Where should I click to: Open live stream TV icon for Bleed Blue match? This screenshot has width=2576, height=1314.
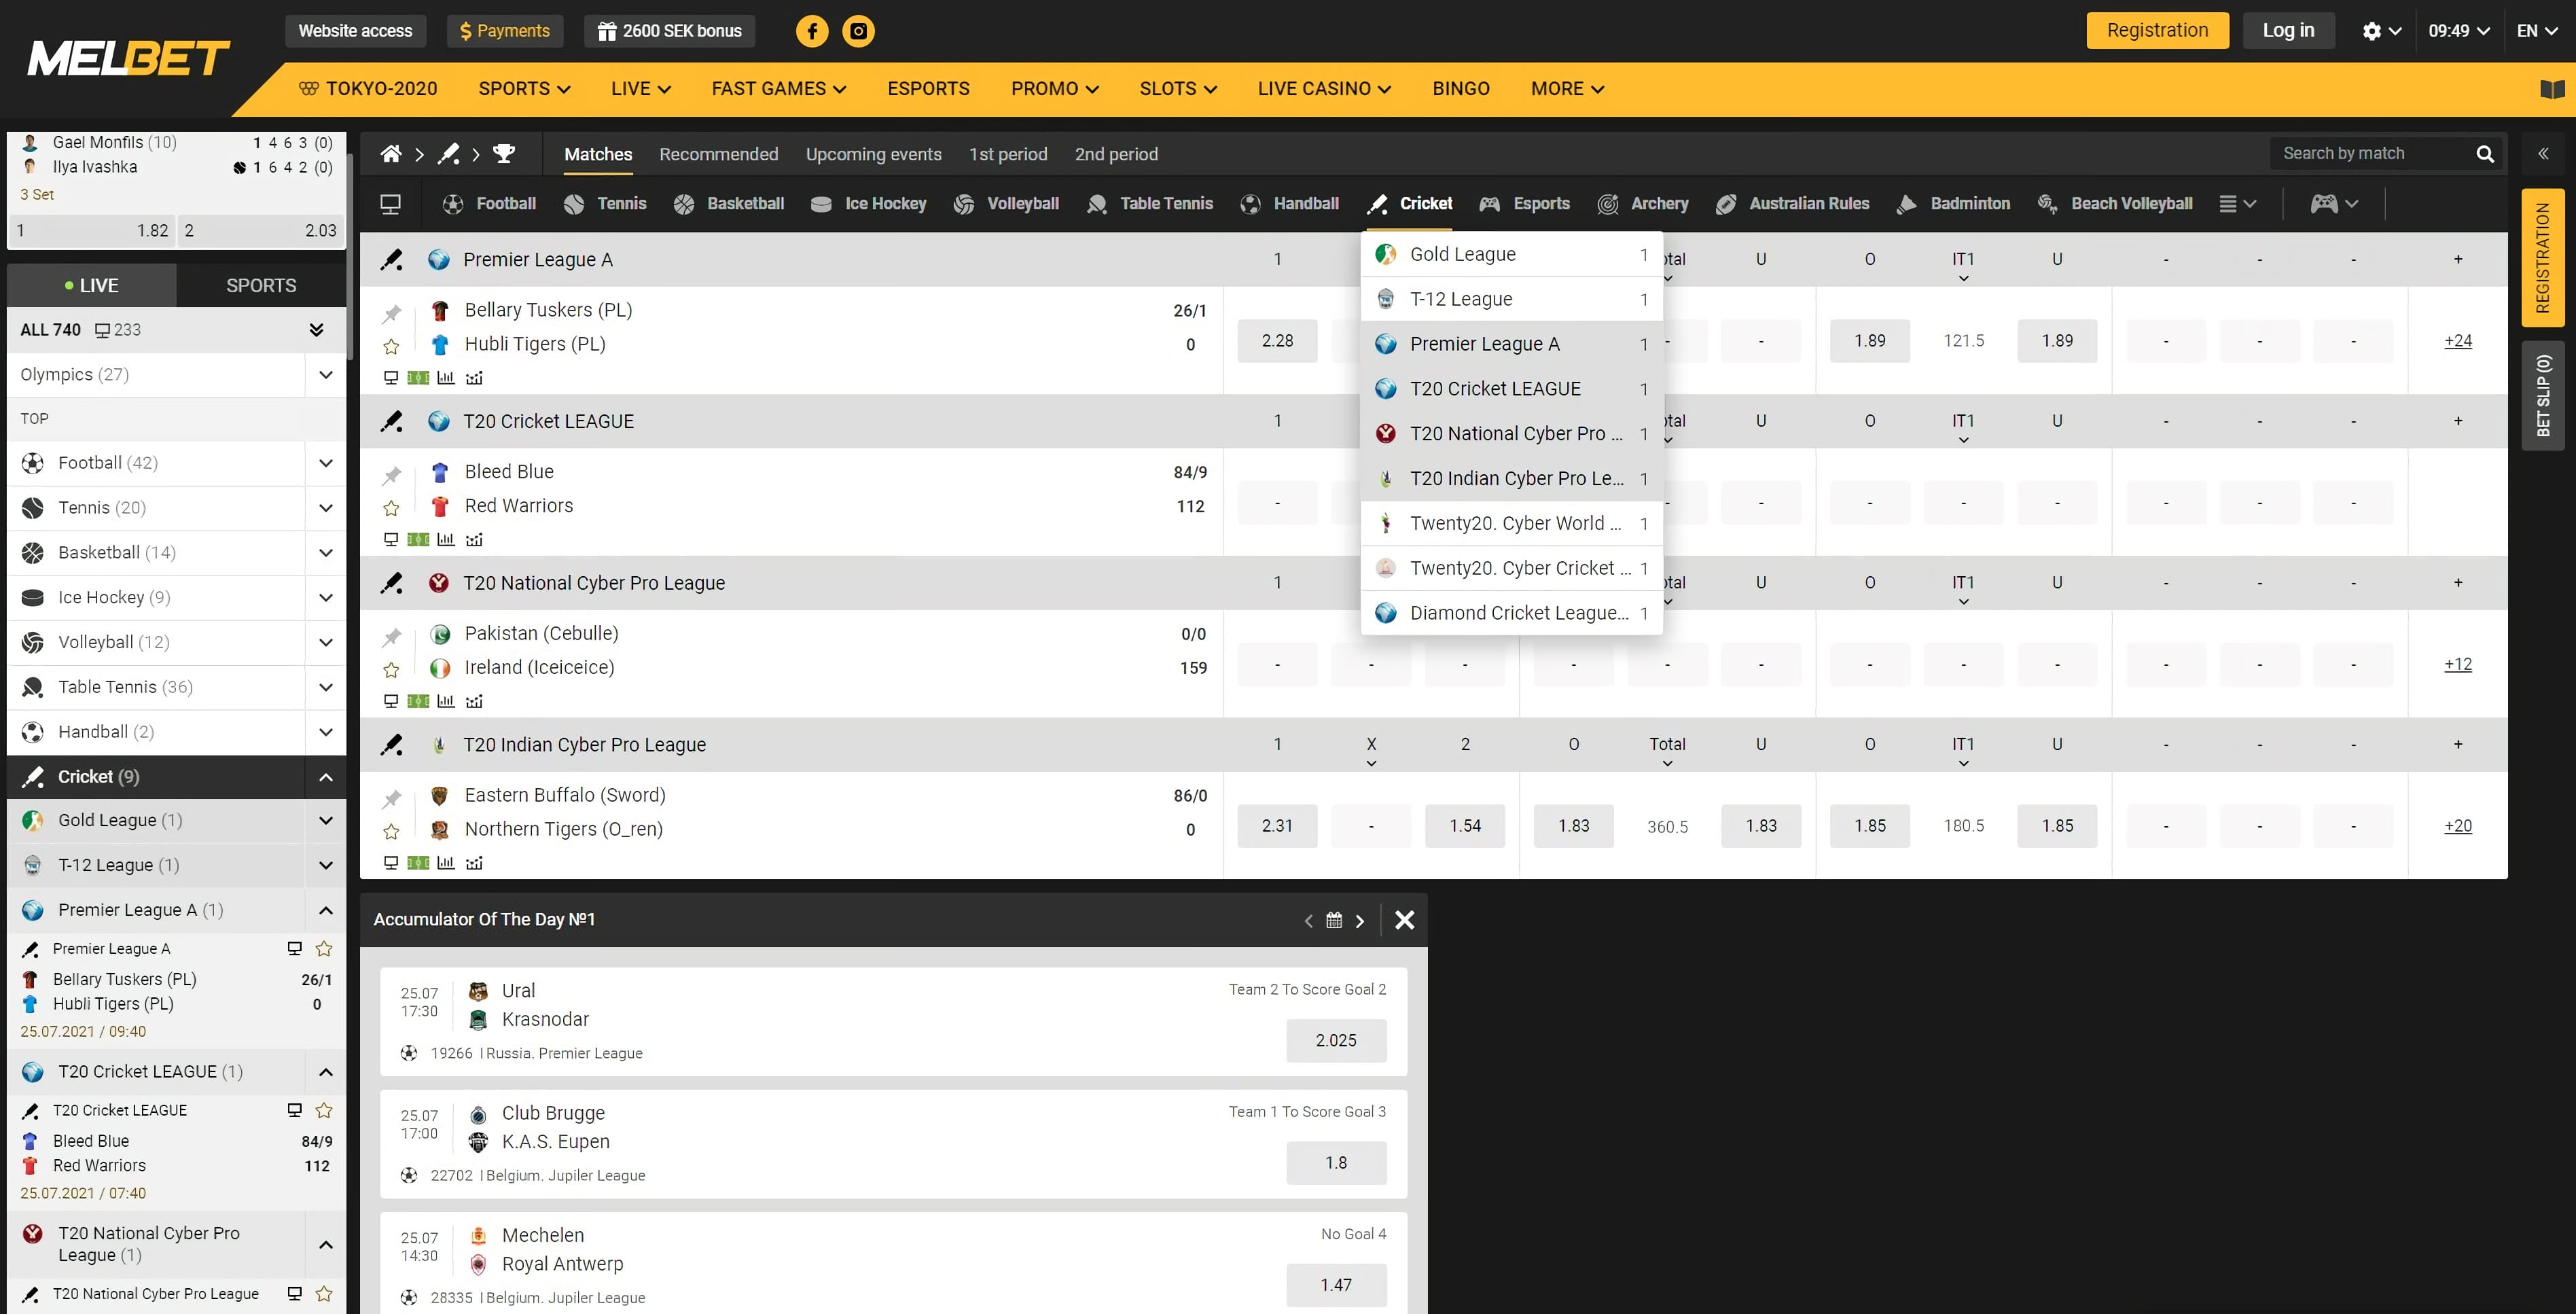(x=390, y=539)
